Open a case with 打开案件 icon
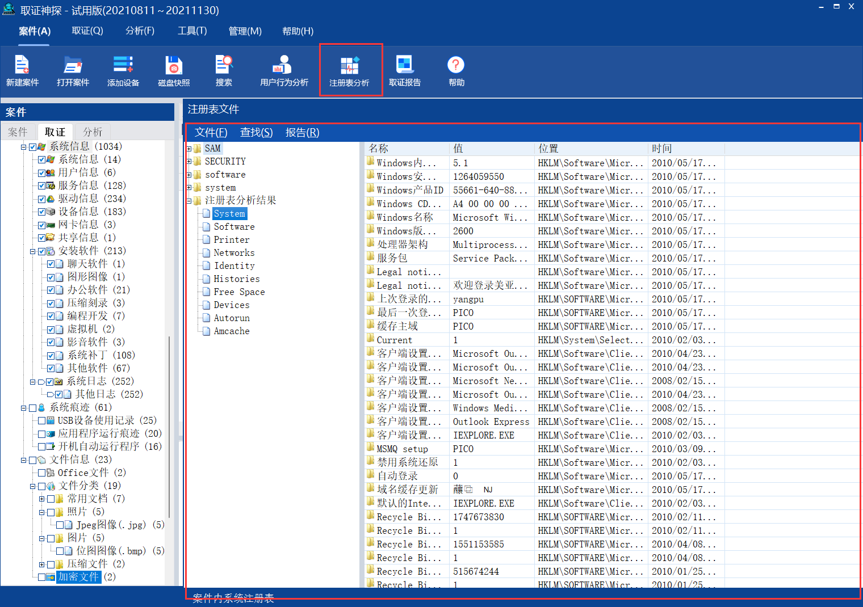863x607 pixels. (x=73, y=71)
